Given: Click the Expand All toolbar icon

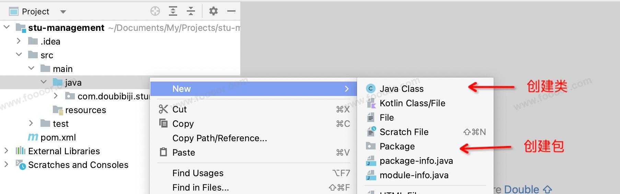Looking at the screenshot, I should pyautogui.click(x=173, y=11).
